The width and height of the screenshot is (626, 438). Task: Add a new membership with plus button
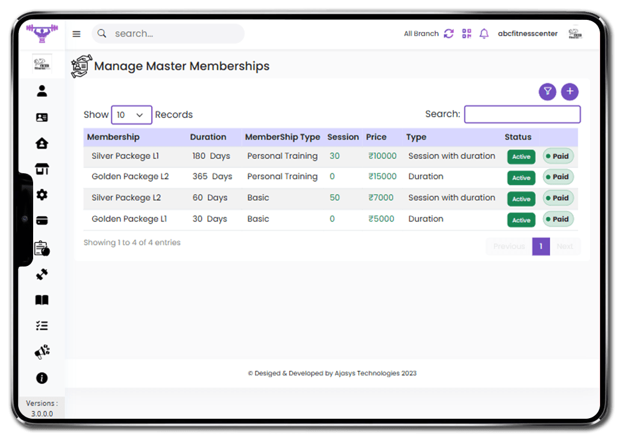pyautogui.click(x=569, y=91)
